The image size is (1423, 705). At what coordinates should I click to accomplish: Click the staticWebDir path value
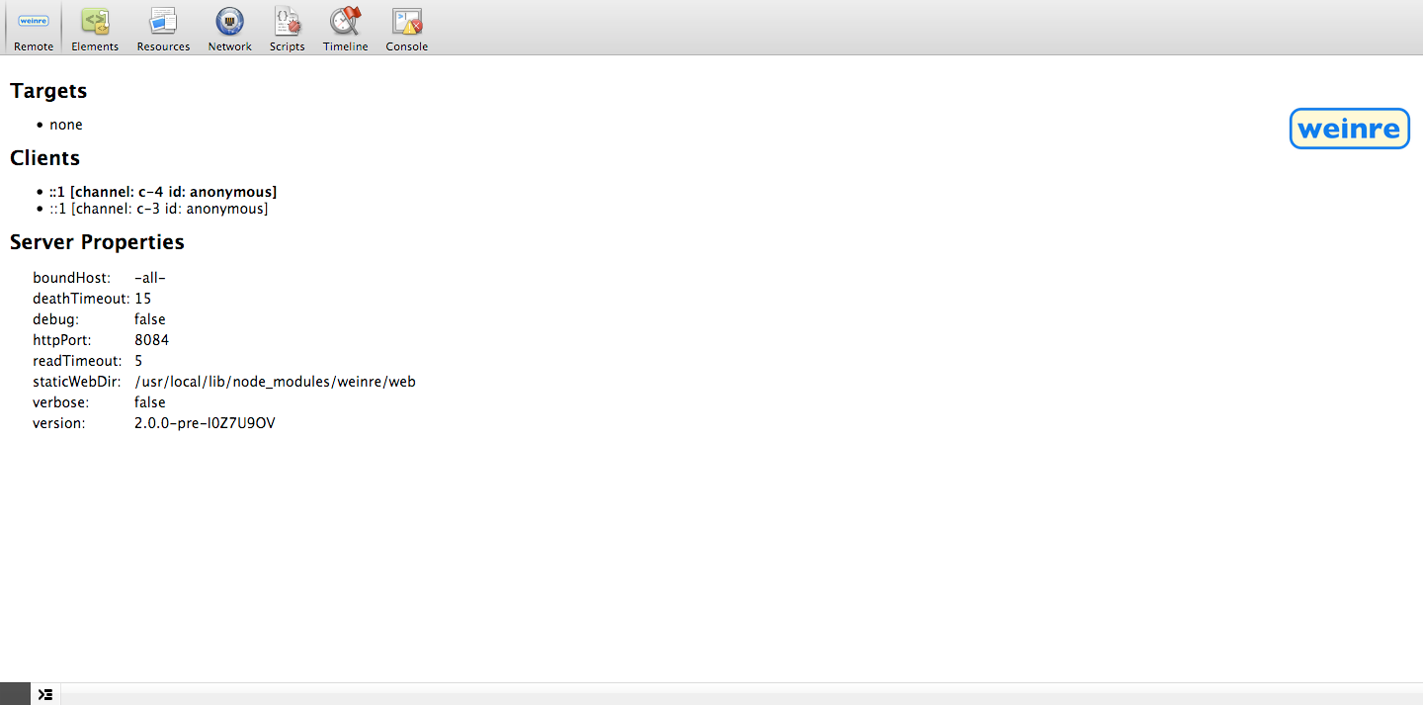[x=275, y=382]
